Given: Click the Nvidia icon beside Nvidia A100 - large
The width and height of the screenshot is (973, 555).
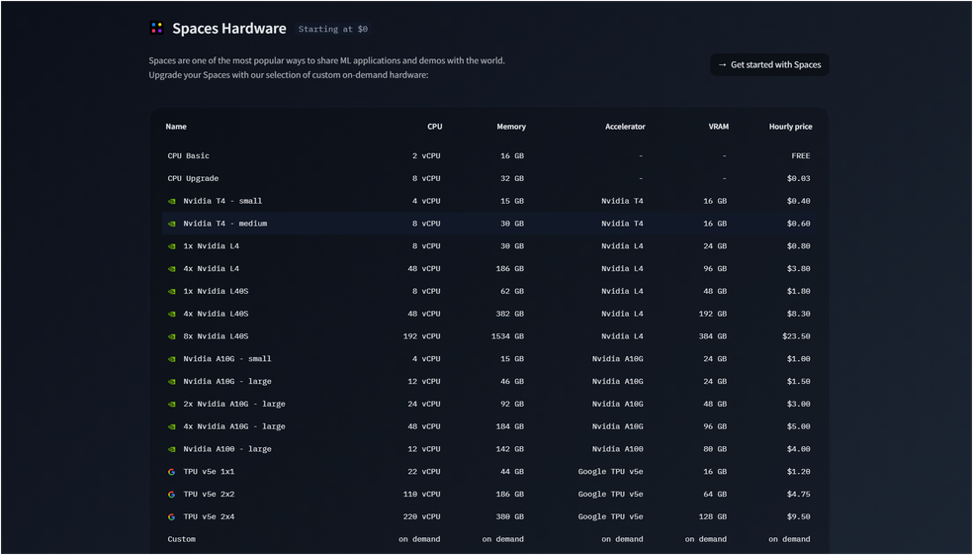Looking at the screenshot, I should (172, 449).
